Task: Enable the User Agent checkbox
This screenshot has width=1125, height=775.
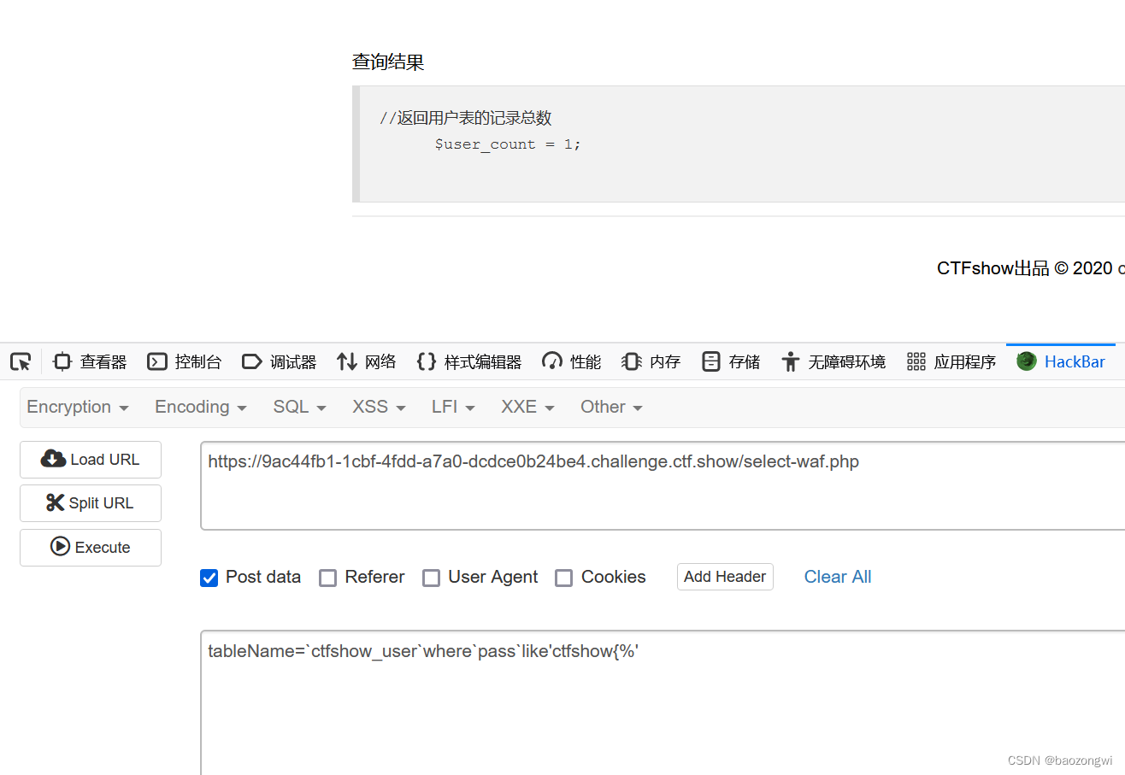Action: [432, 578]
